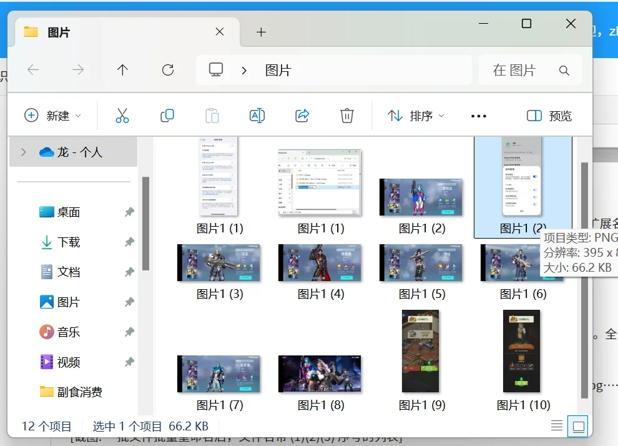
Task: Click the Share icon
Action: tap(302, 116)
